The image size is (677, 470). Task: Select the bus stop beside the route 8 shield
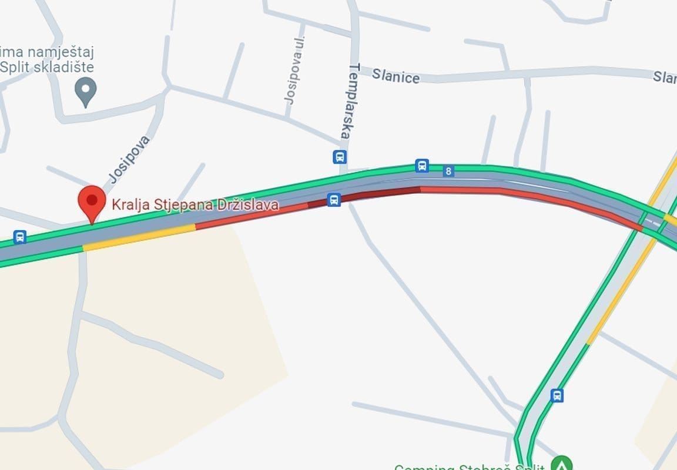422,165
